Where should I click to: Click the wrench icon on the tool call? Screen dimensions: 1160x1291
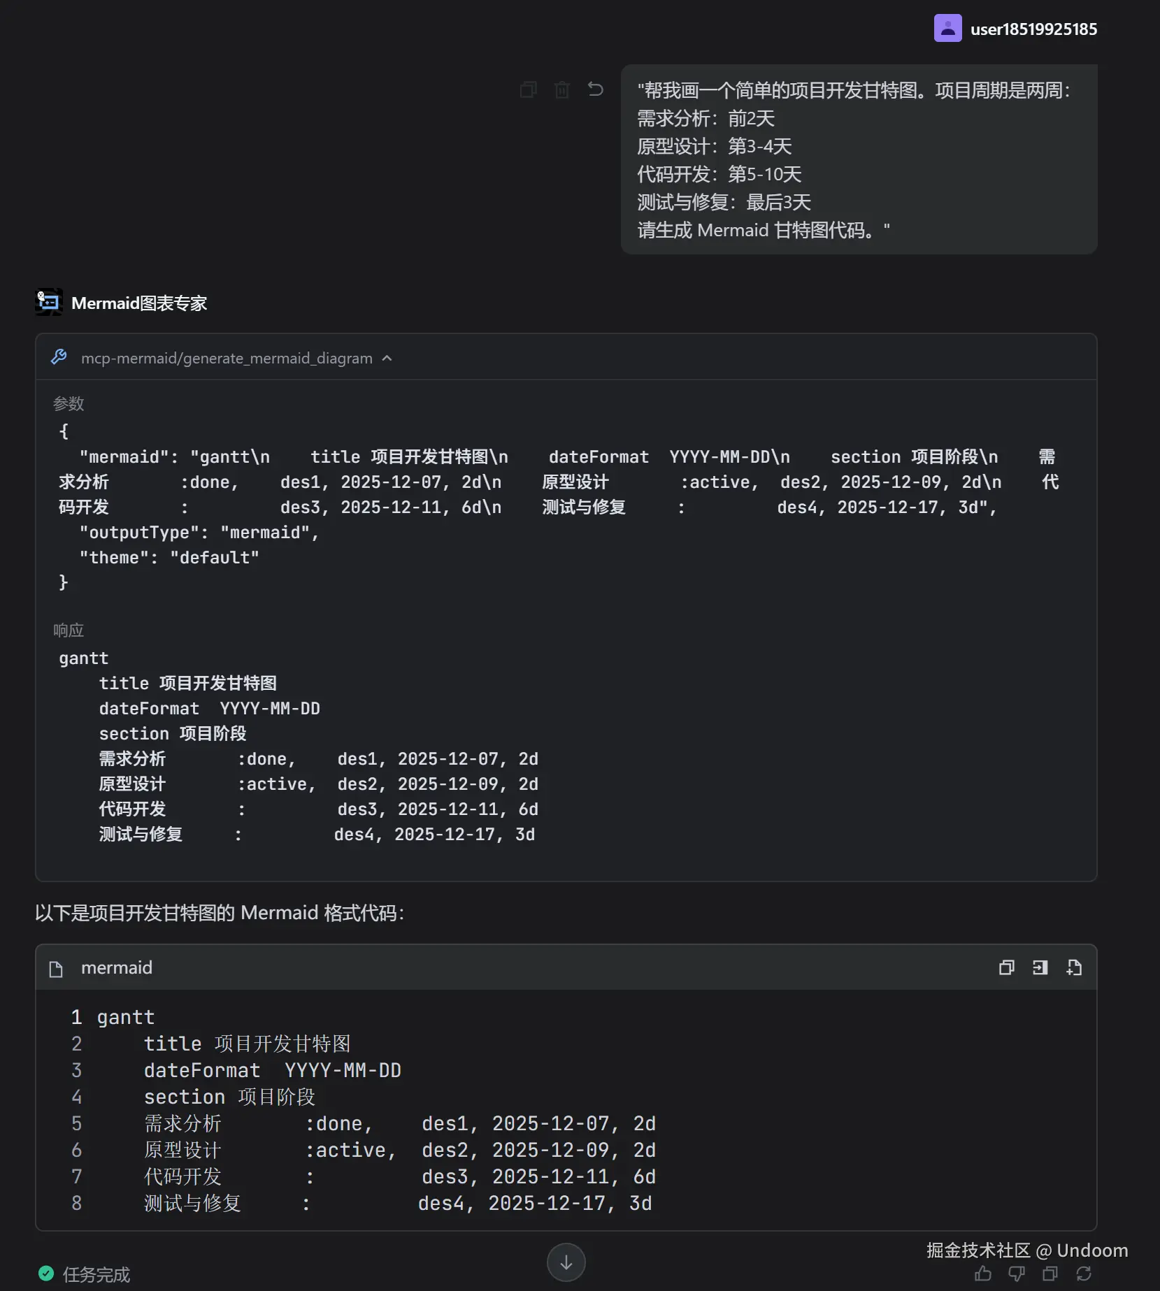click(59, 357)
